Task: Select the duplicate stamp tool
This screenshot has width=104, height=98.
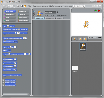Action: pyautogui.click(x=75, y=6)
